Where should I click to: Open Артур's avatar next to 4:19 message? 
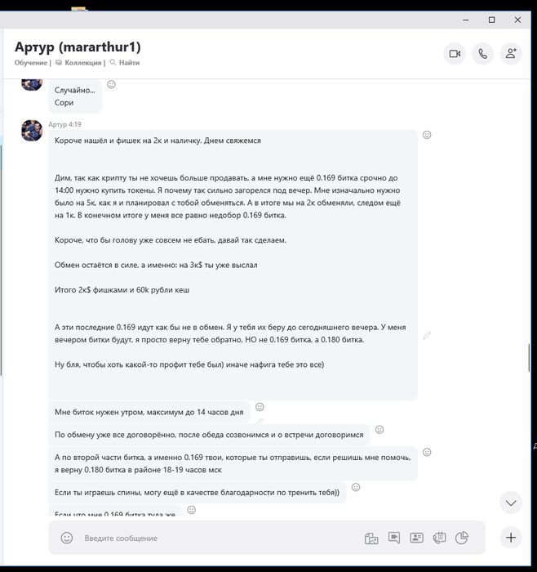(x=32, y=130)
